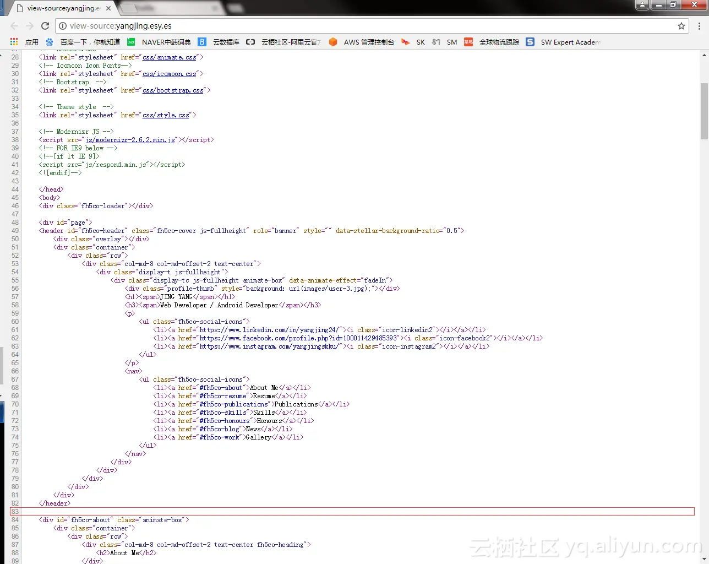Click the div id="page" line

pyautogui.click(x=66, y=223)
